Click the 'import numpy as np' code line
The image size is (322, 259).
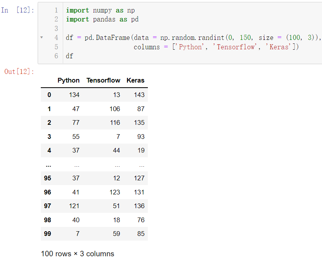(x=100, y=10)
